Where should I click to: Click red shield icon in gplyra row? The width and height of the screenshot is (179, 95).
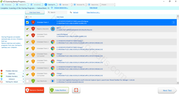(33, 29)
